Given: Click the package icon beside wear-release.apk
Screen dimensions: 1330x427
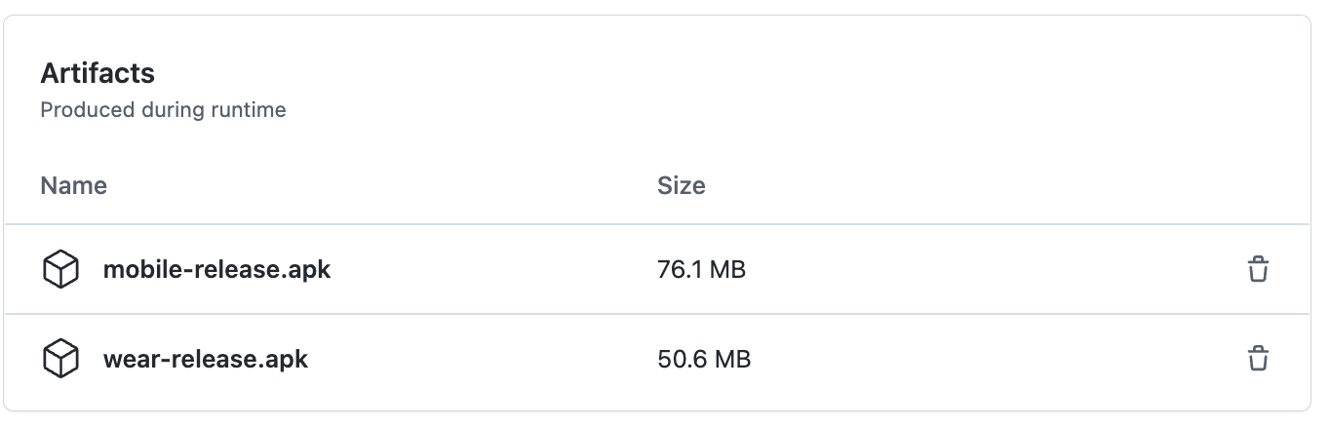Looking at the screenshot, I should [x=60, y=359].
